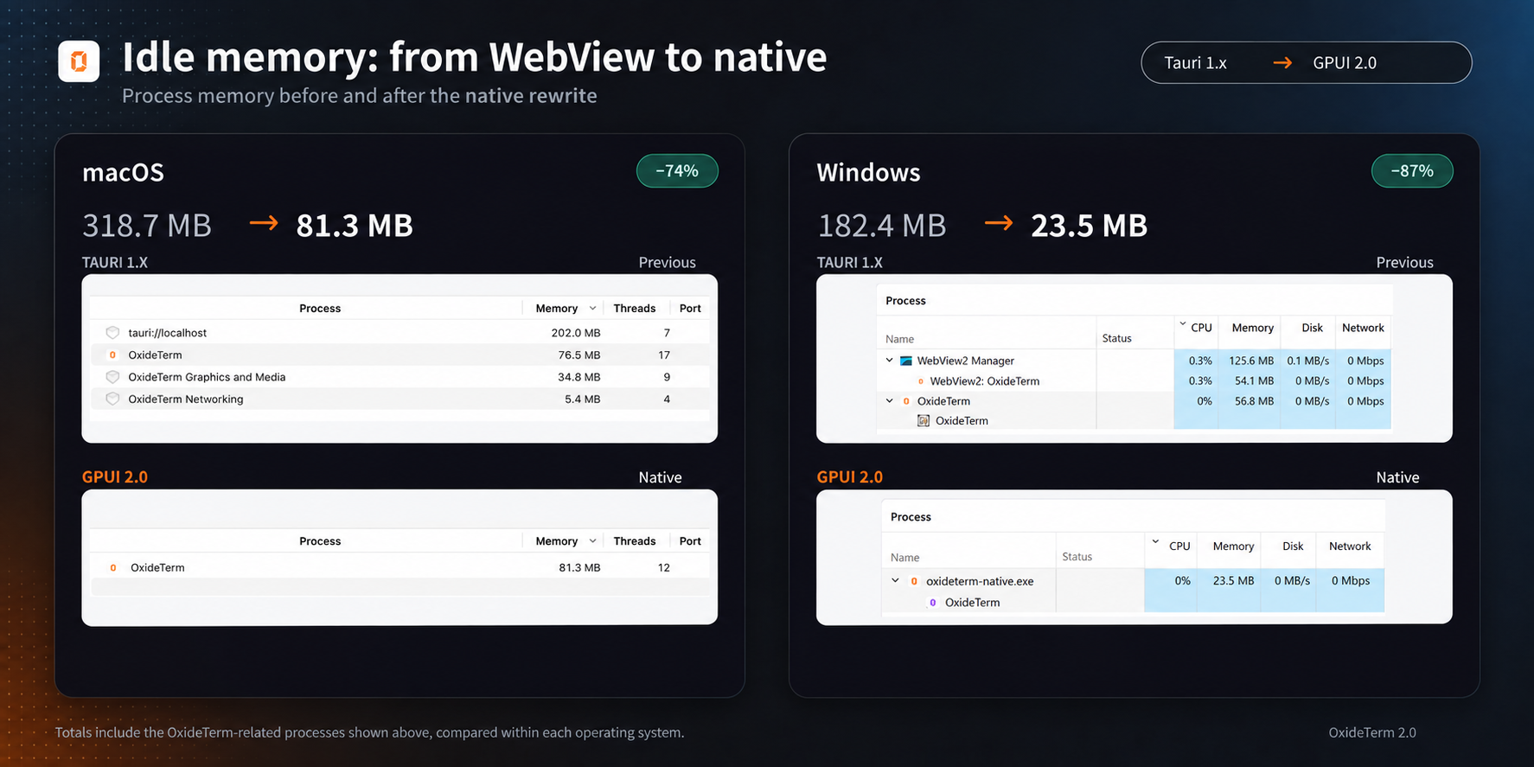The width and height of the screenshot is (1534, 767).
Task: Click the 318.7 MB macOS previous total
Action: (147, 225)
